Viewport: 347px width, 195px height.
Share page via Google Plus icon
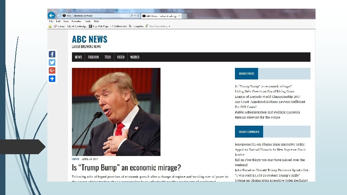[52, 70]
